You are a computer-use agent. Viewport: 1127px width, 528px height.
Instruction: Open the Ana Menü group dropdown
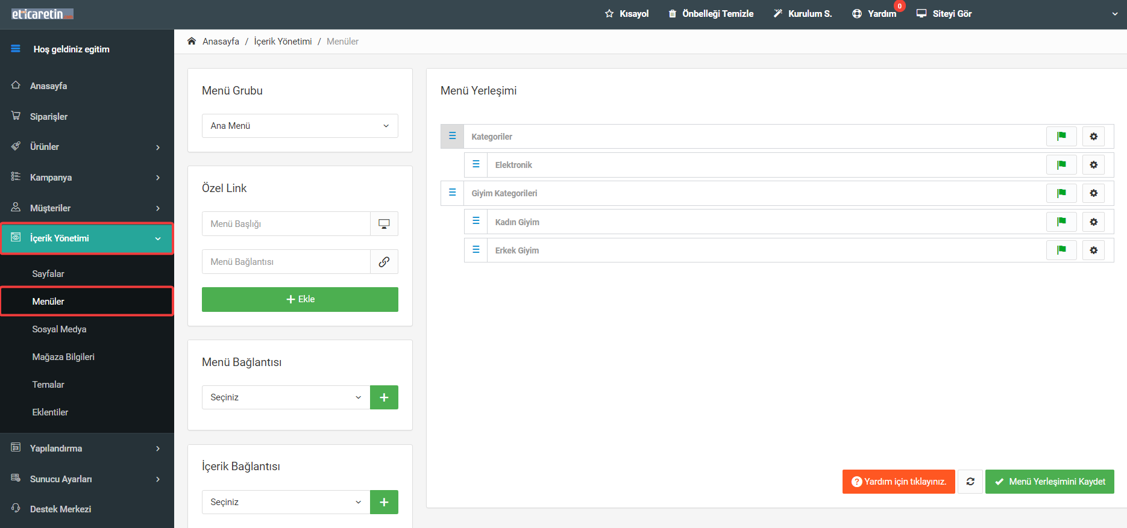pyautogui.click(x=300, y=126)
